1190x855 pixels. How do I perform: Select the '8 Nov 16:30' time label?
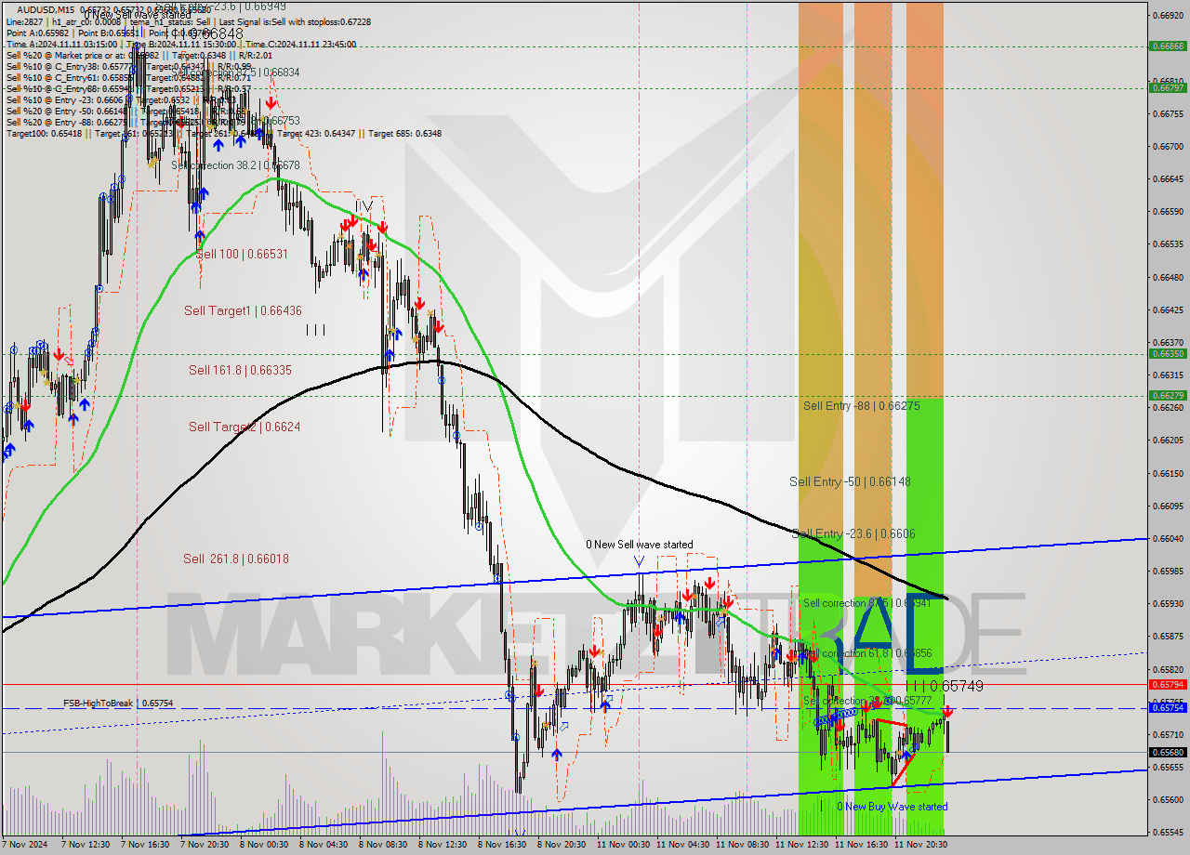[x=503, y=845]
